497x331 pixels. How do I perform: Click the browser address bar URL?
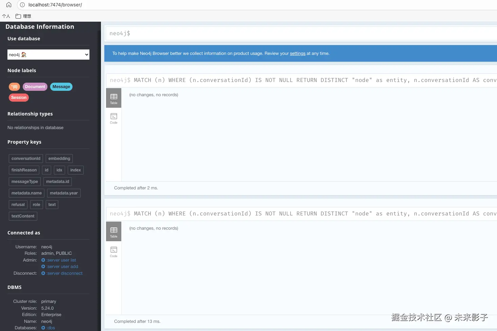point(55,5)
